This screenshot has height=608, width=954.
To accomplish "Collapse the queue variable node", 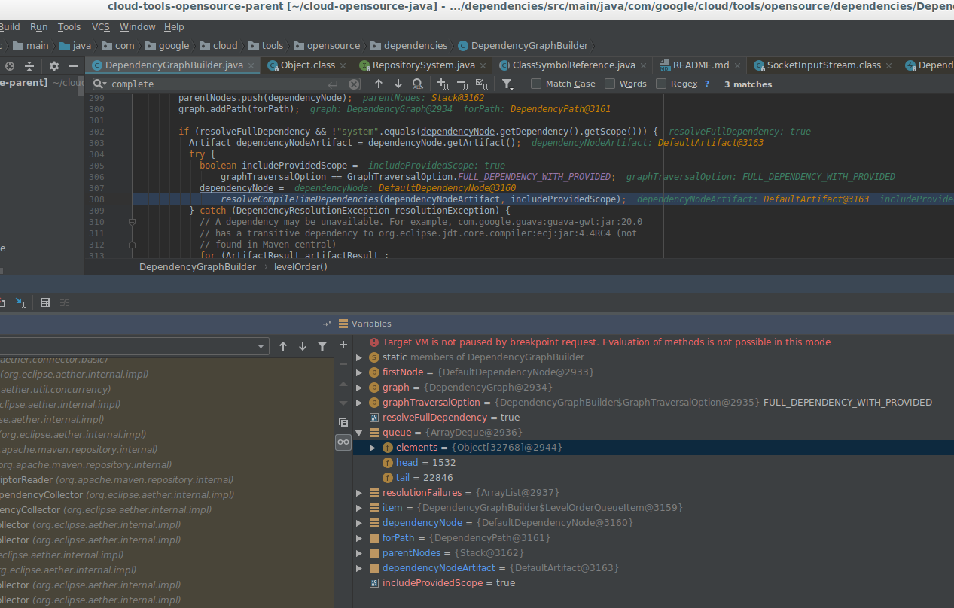I will click(x=360, y=433).
